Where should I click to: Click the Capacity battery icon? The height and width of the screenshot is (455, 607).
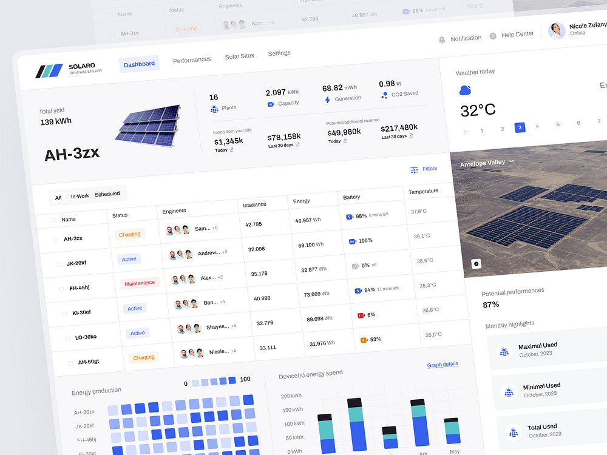click(271, 104)
